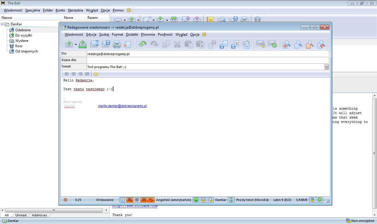Click S/MIME in the status bar
This screenshot has height=224, width=377.
(x=302, y=200)
